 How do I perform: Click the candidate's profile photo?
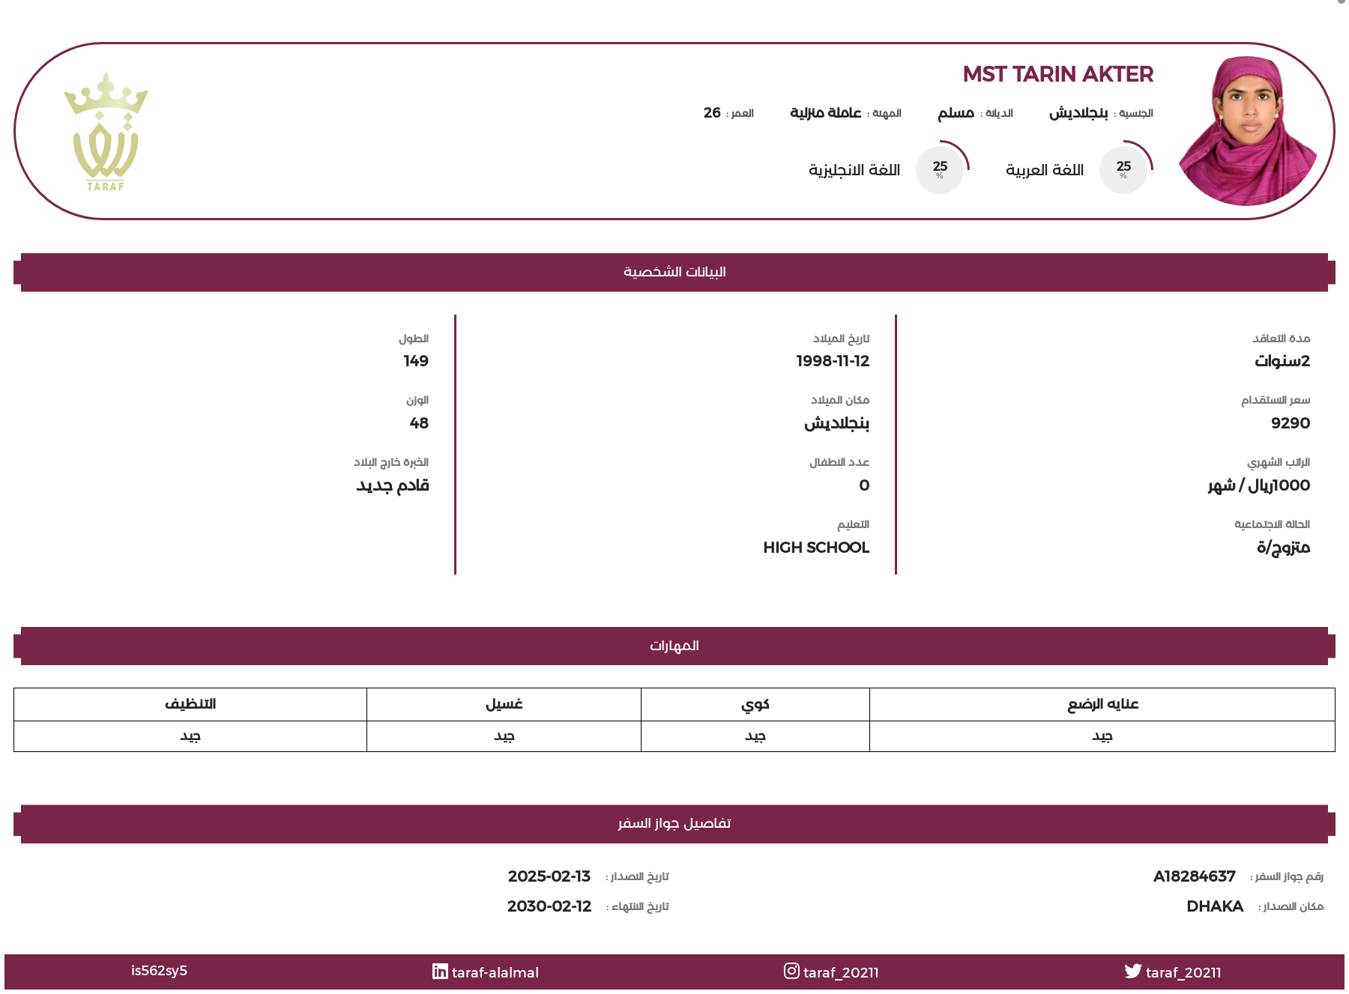[x=1248, y=131]
